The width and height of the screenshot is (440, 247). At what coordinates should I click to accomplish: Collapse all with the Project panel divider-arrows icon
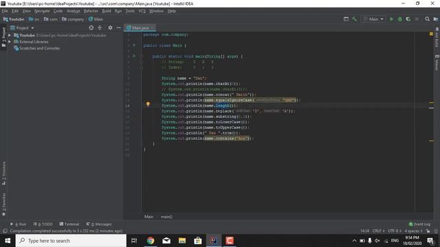click(x=100, y=27)
